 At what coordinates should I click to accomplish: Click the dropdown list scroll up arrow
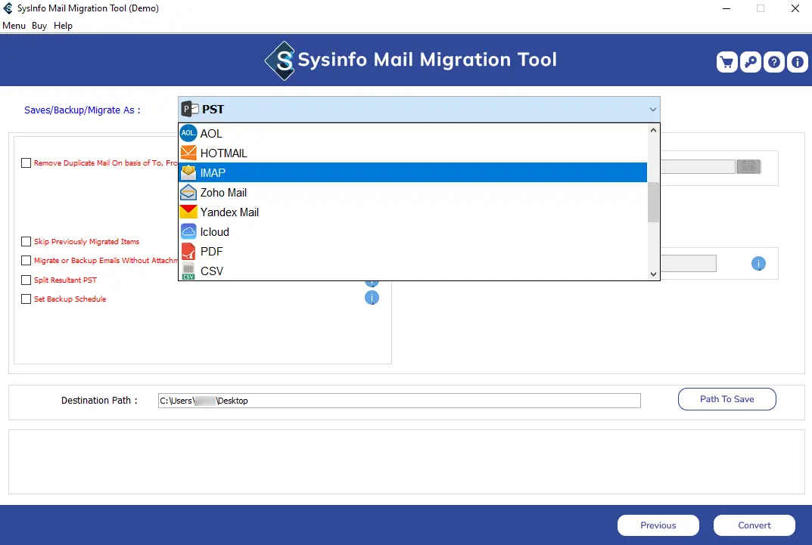[x=653, y=130]
